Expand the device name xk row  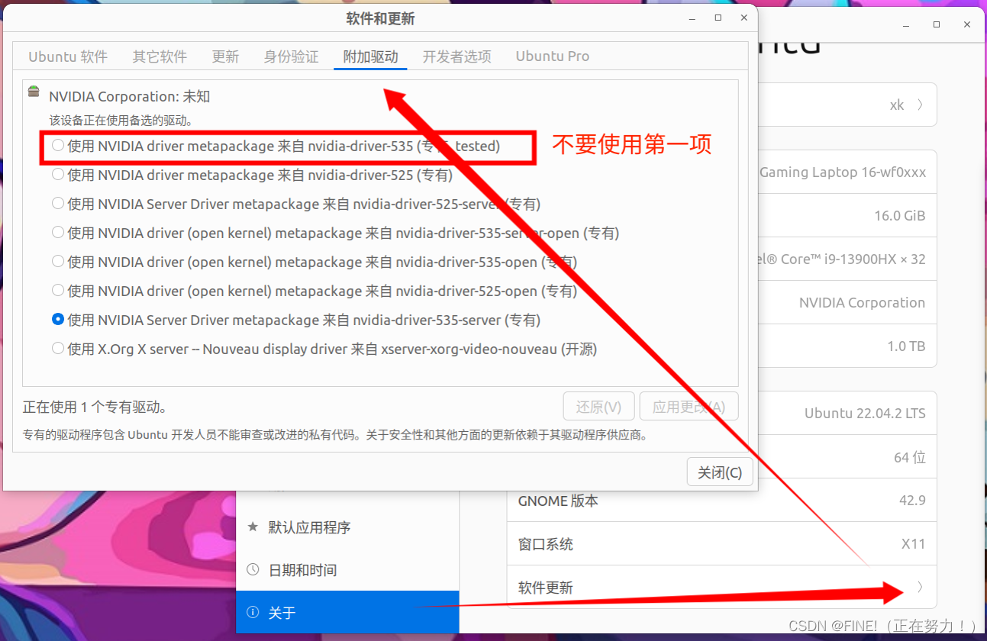pos(847,105)
